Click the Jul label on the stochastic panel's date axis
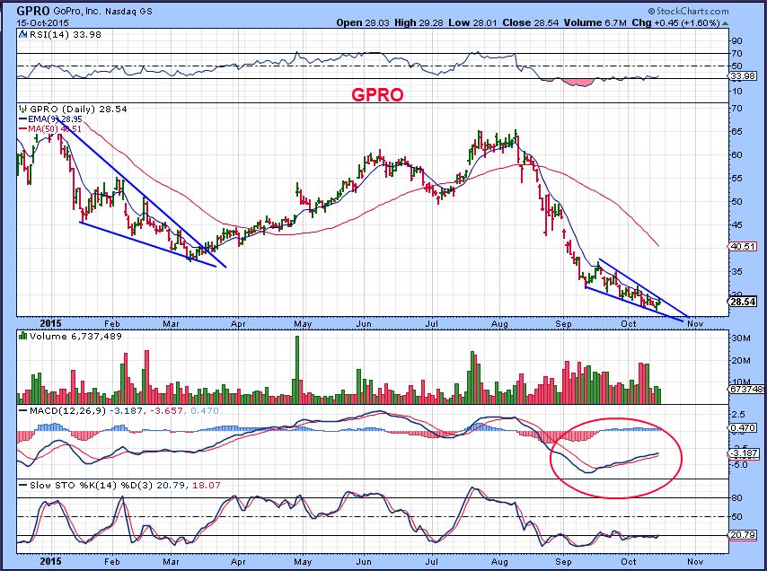This screenshot has width=767, height=571. pyautogui.click(x=431, y=562)
